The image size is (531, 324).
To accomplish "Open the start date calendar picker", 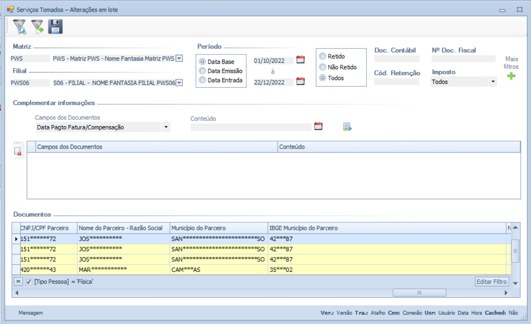I will click(x=300, y=60).
